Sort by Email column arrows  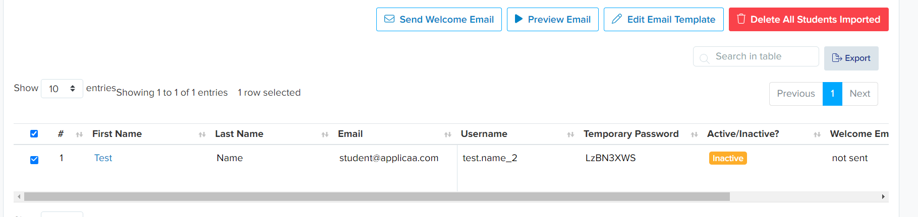pyautogui.click(x=447, y=134)
